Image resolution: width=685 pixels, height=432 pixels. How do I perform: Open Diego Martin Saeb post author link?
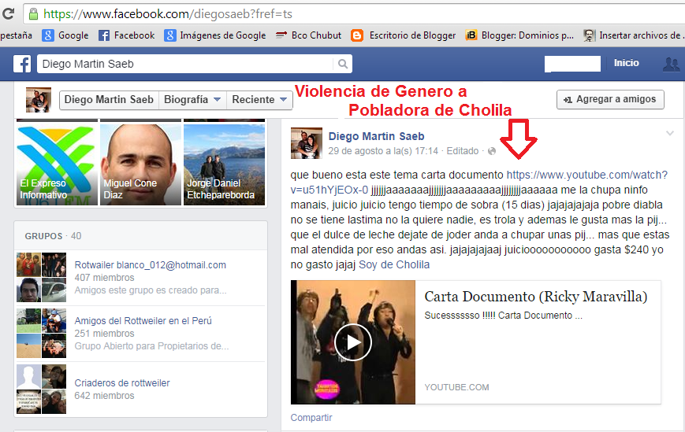[x=376, y=136]
